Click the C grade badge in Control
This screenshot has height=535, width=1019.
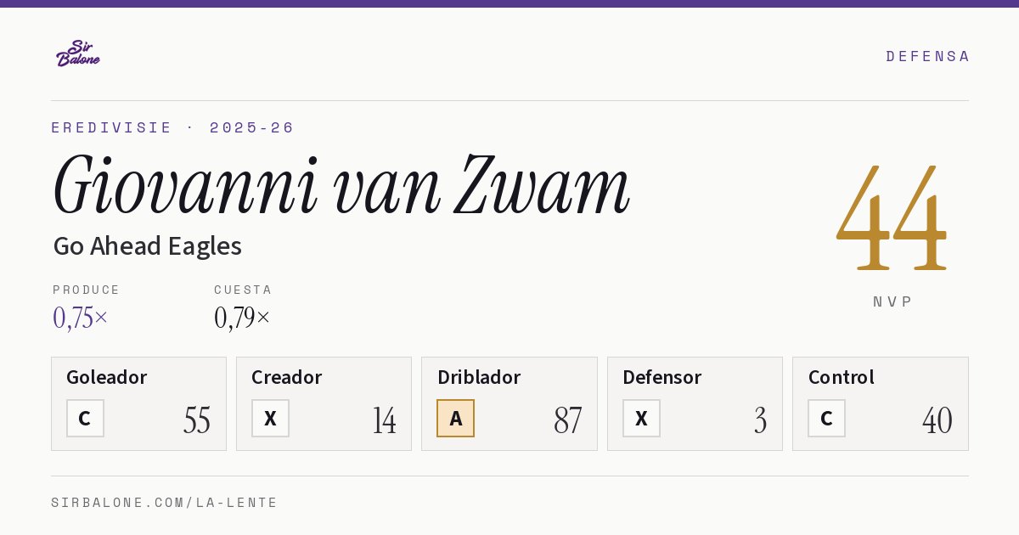tap(826, 418)
